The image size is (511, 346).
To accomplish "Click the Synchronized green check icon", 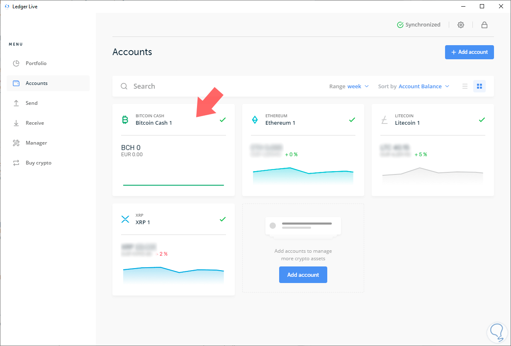I will pos(400,25).
